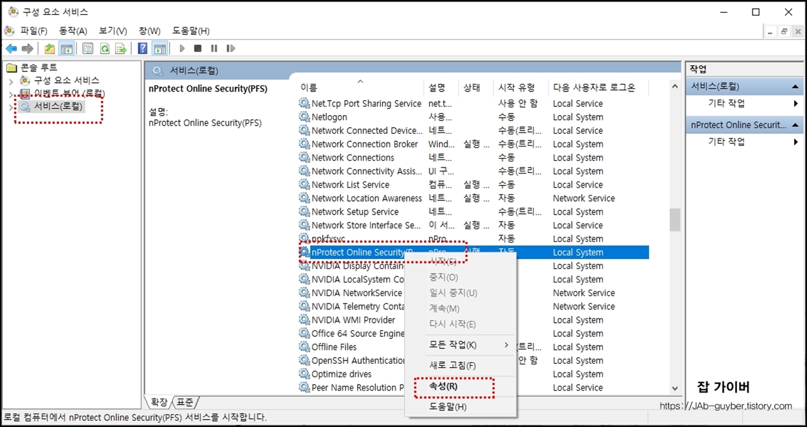Click the blue Help question mark icon
Screen dimensions: 807x427
(x=143, y=48)
